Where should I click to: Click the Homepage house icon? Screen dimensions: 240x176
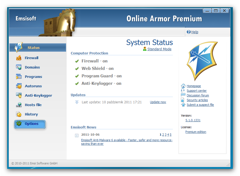pyautogui.click(x=183, y=86)
